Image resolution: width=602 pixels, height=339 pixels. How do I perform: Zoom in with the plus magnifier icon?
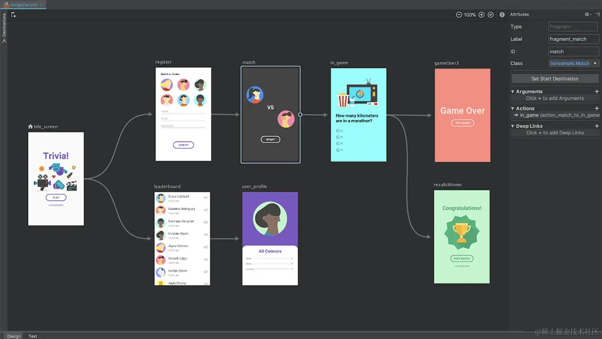(x=482, y=15)
